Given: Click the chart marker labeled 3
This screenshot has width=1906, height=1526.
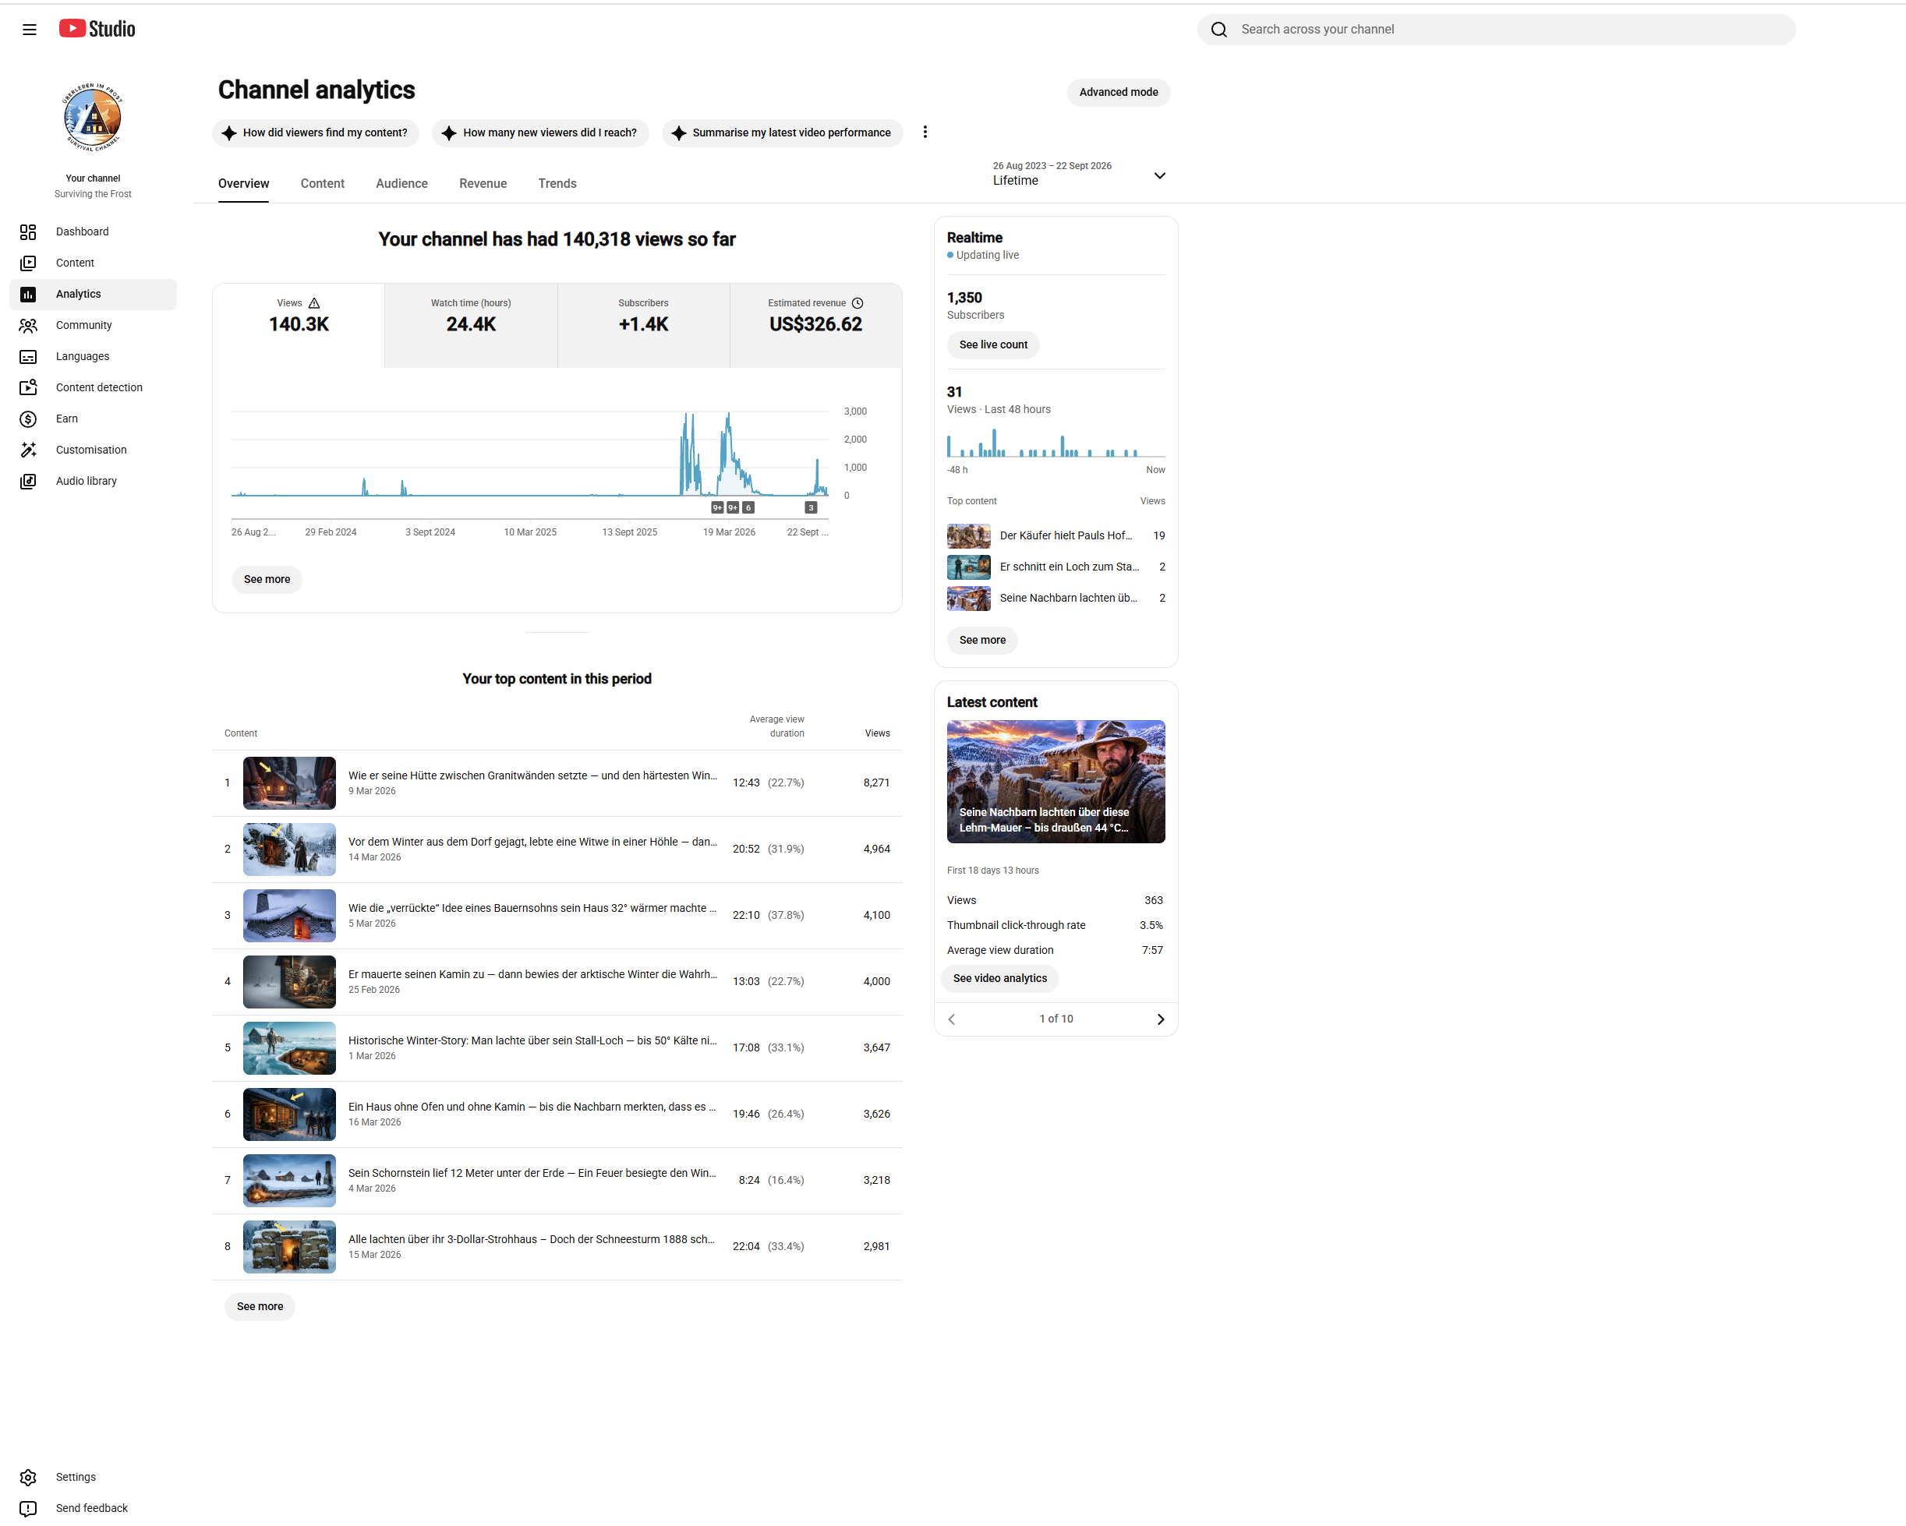Looking at the screenshot, I should 811,507.
